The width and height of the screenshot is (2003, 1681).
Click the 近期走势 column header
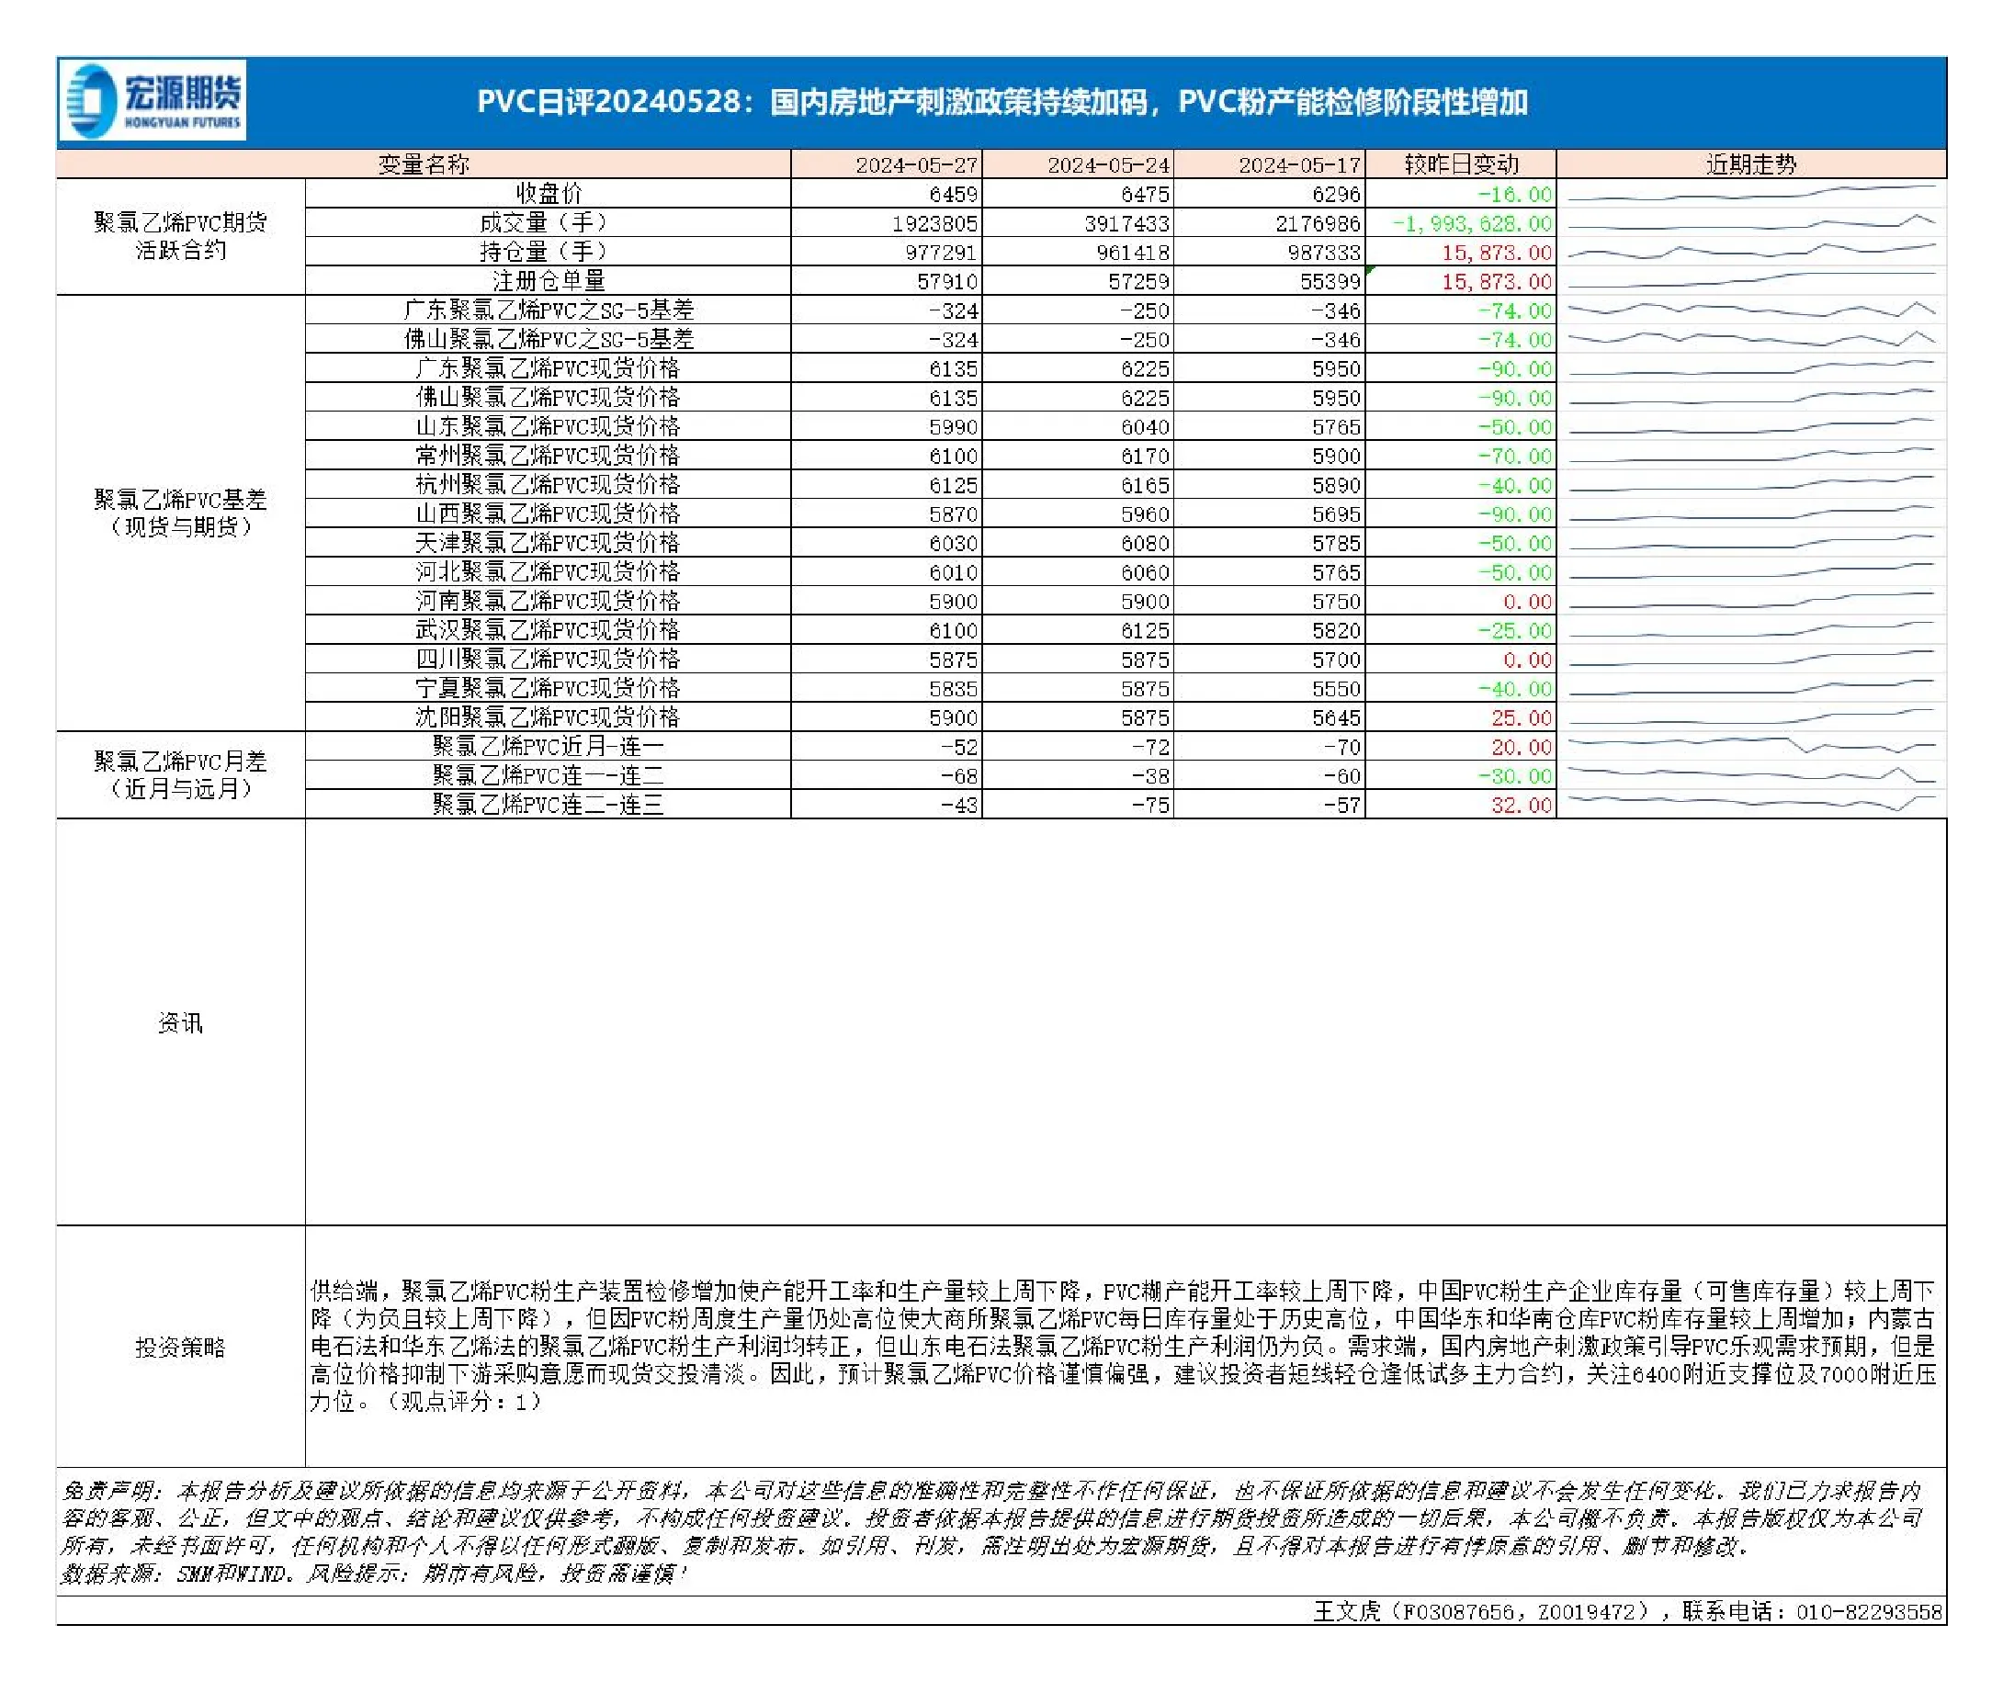point(1751,164)
